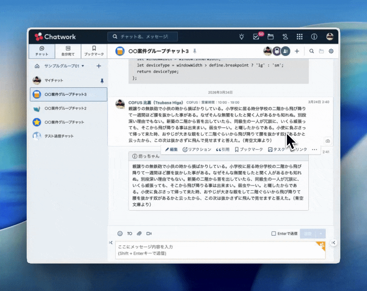Click タスク on message toolbar
367x291 pixels.
(x=276, y=150)
